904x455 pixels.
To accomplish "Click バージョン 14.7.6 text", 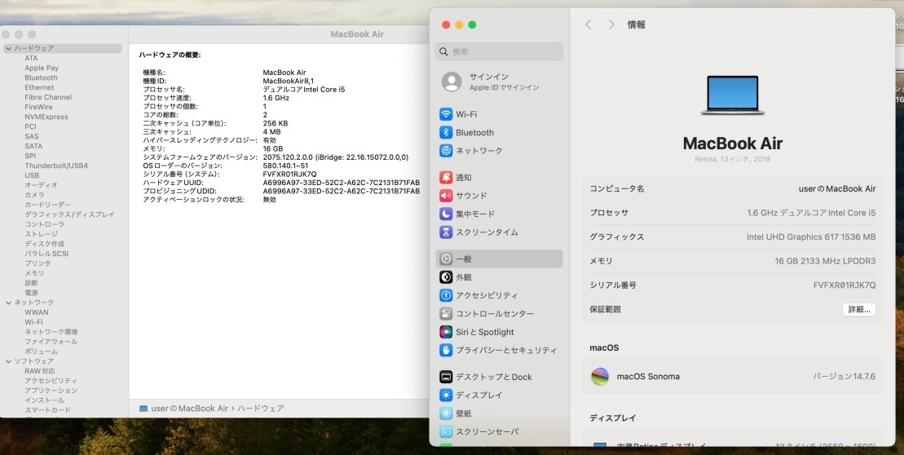I will click(844, 377).
